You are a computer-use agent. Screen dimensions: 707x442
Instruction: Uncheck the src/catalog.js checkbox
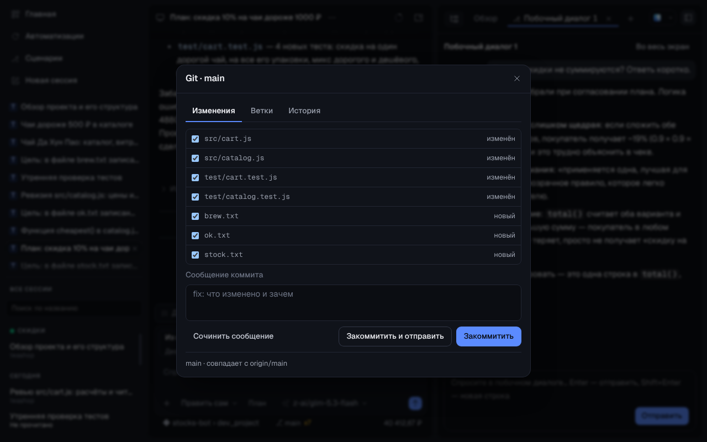click(x=195, y=158)
